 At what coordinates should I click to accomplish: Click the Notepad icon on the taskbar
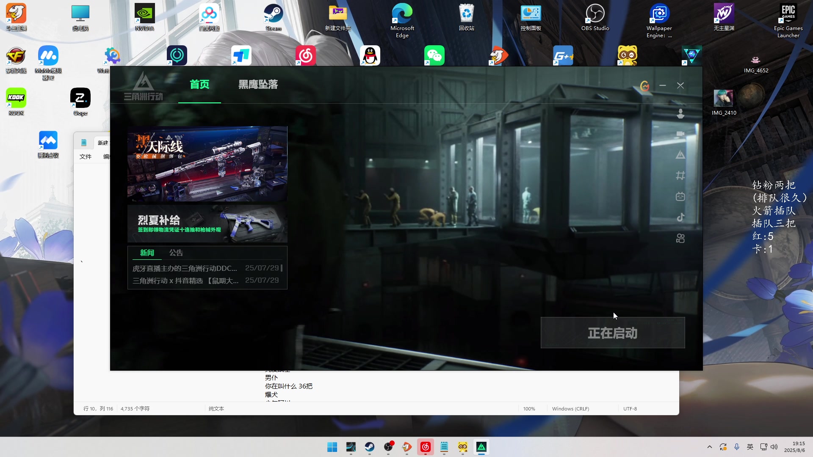coord(444,447)
